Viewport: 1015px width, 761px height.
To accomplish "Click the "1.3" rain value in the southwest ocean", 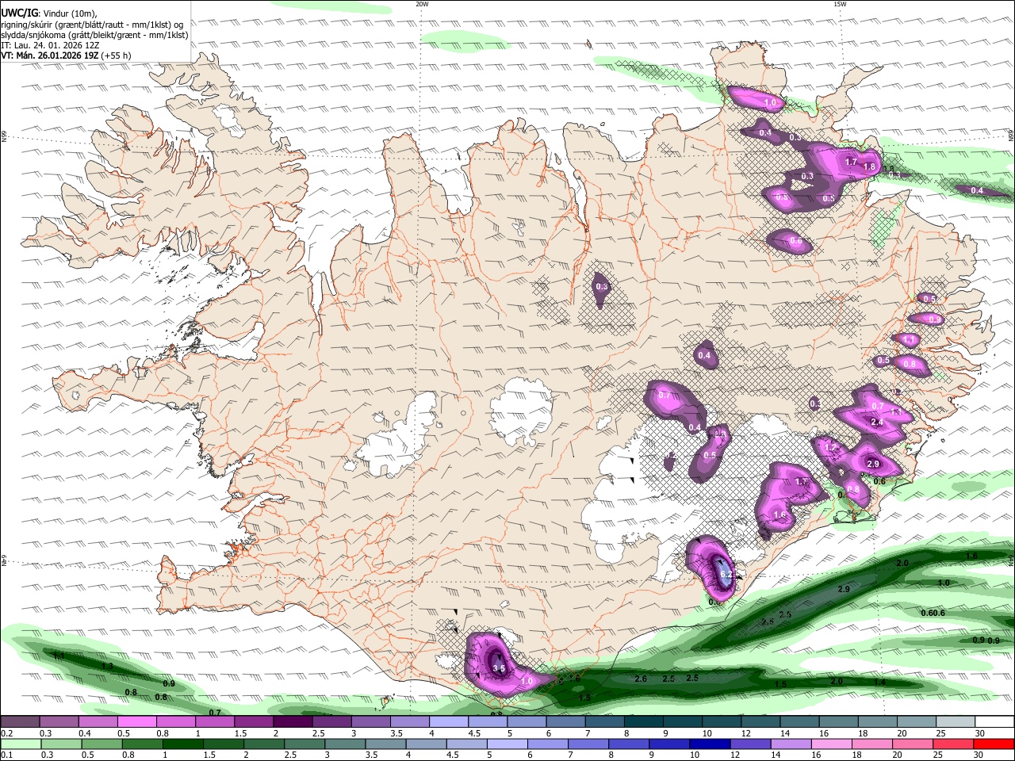I will point(107,666).
